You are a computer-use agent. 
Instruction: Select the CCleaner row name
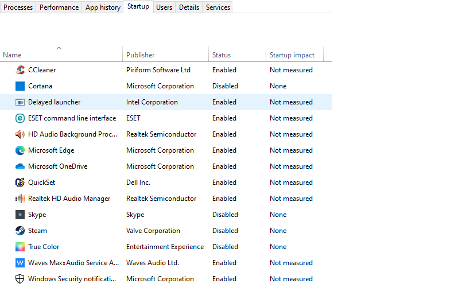click(42, 70)
